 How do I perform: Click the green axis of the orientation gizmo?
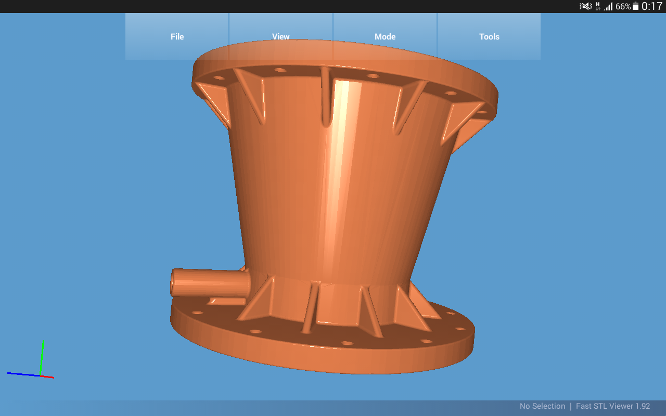[x=42, y=357]
